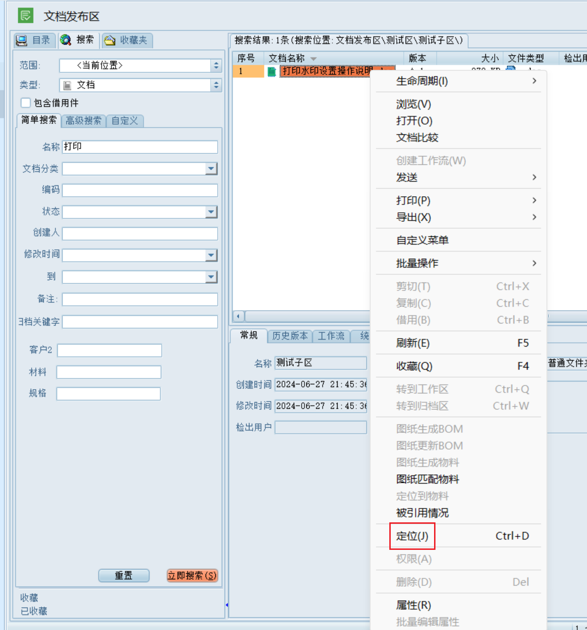Select the 常规 tab

(249, 335)
